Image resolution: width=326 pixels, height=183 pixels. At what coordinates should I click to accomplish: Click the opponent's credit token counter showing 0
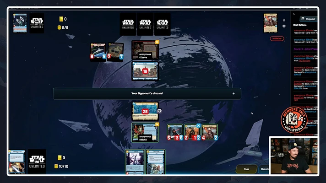pos(63,19)
